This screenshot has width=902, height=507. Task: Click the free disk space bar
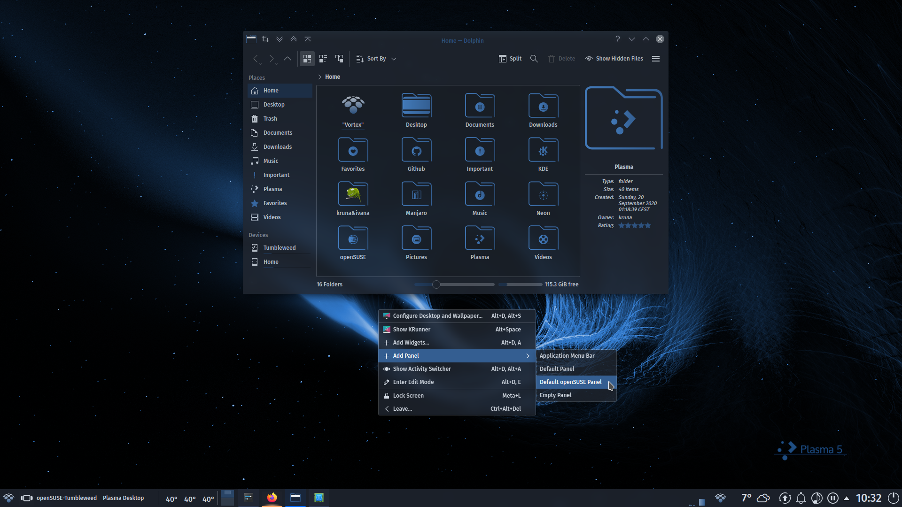[520, 284]
